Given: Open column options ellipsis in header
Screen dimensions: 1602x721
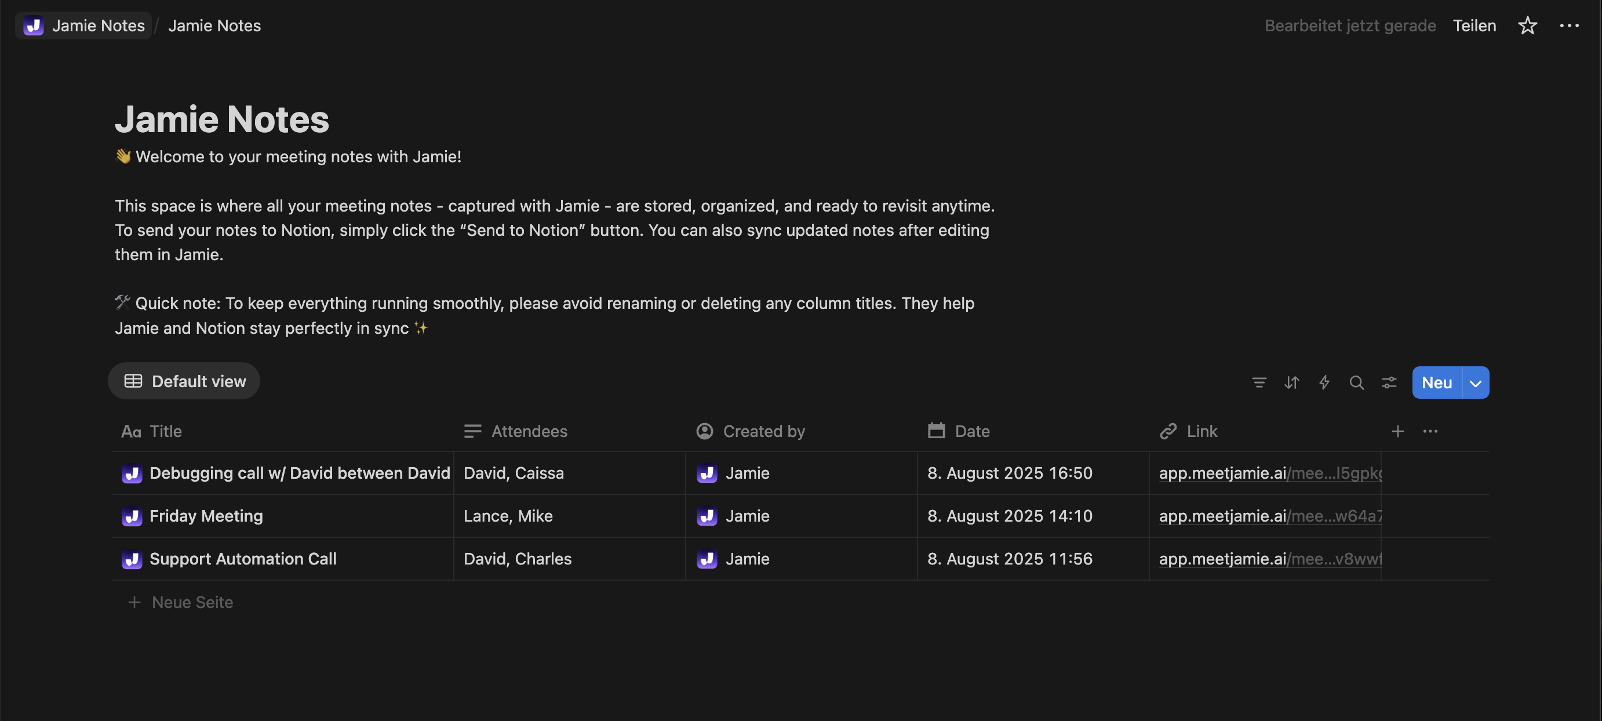Looking at the screenshot, I should point(1430,431).
